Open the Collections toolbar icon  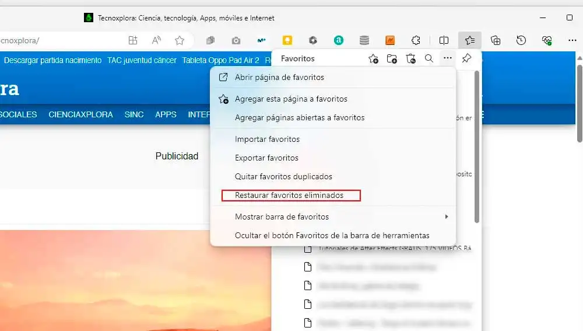point(496,40)
